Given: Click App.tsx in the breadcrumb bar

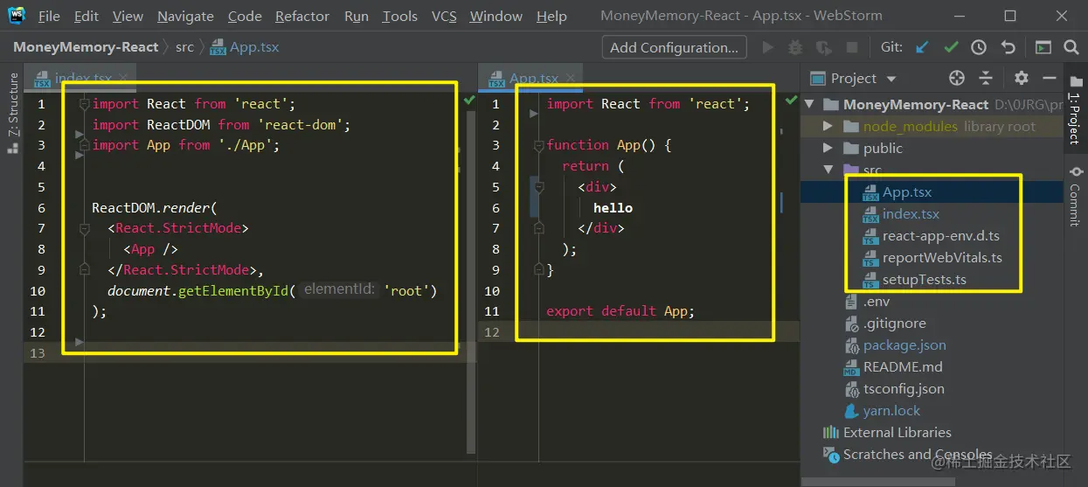Looking at the screenshot, I should [x=244, y=47].
